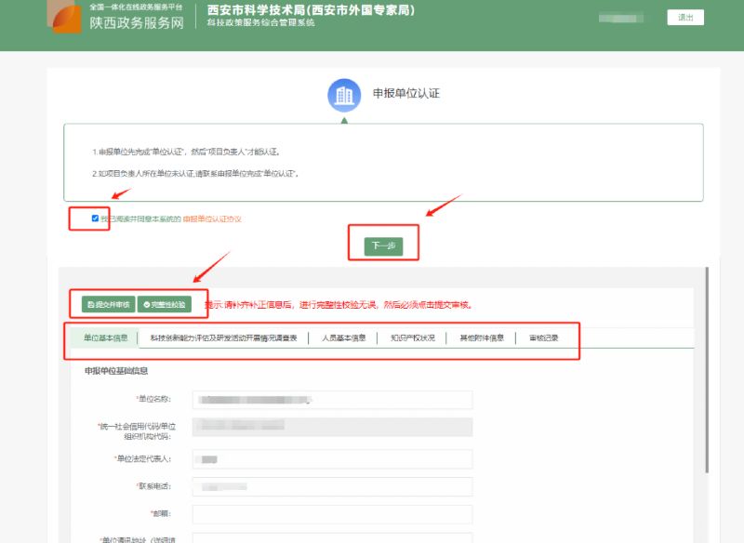Open the 人员基本信息 tab

(343, 338)
